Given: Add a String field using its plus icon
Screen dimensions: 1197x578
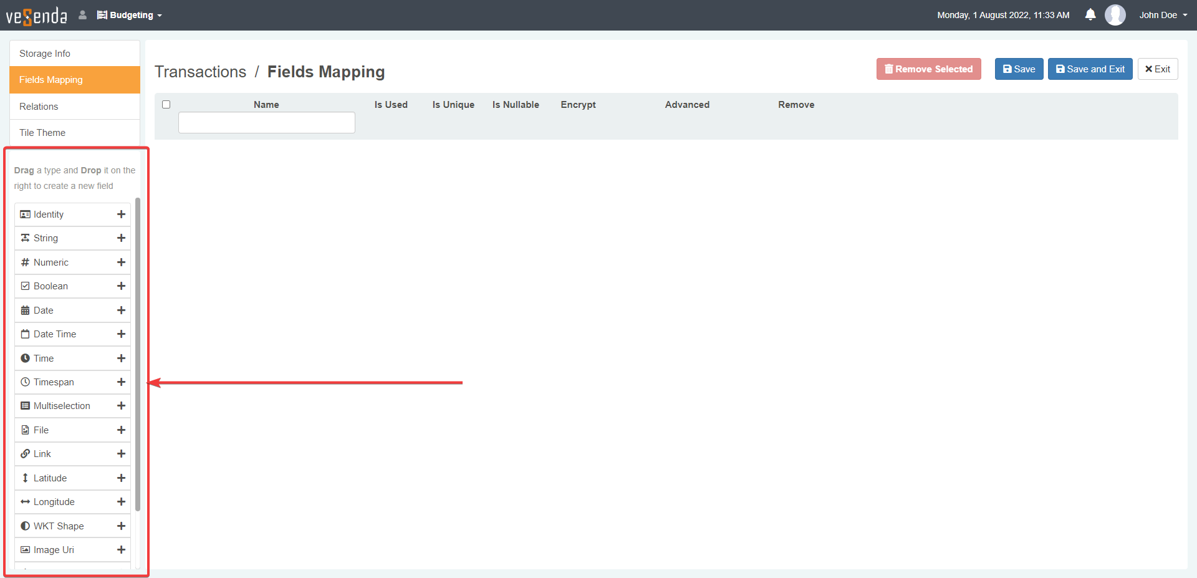Looking at the screenshot, I should [121, 238].
